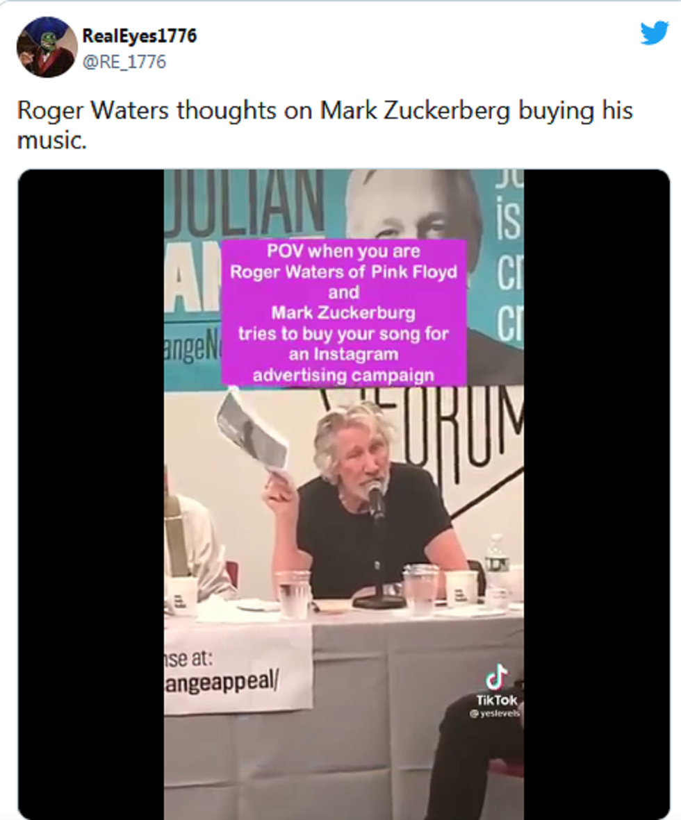Click the angeappeal/ table sign

click(x=222, y=681)
